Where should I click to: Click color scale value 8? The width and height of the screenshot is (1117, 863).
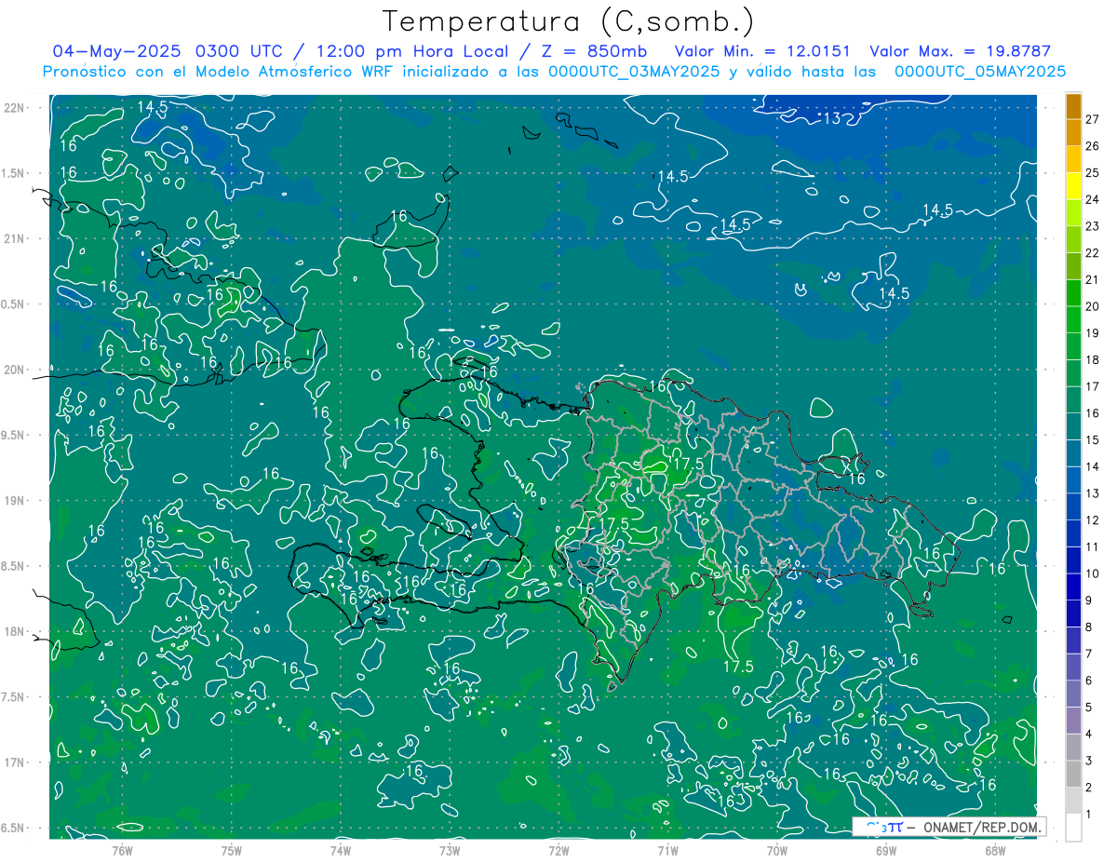[x=1089, y=627]
